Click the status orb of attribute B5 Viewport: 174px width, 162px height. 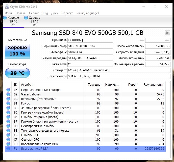pos(8,112)
